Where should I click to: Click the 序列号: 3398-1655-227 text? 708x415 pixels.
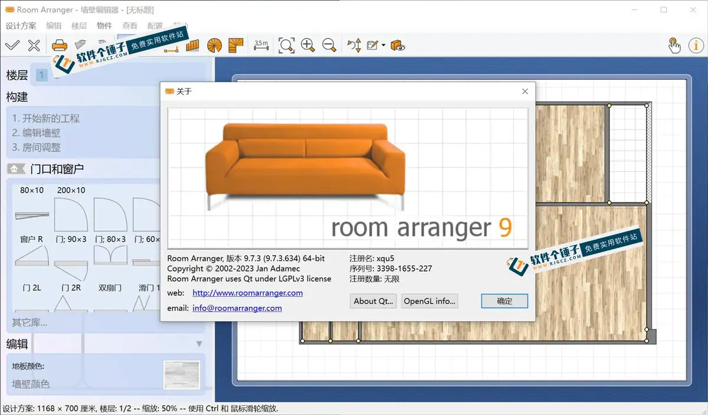391,268
